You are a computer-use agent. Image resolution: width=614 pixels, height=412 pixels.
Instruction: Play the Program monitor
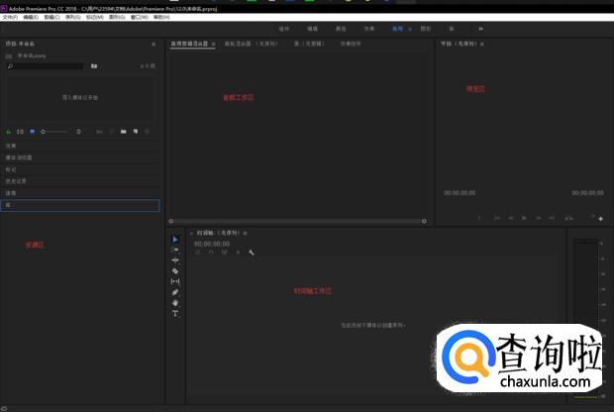coord(524,218)
